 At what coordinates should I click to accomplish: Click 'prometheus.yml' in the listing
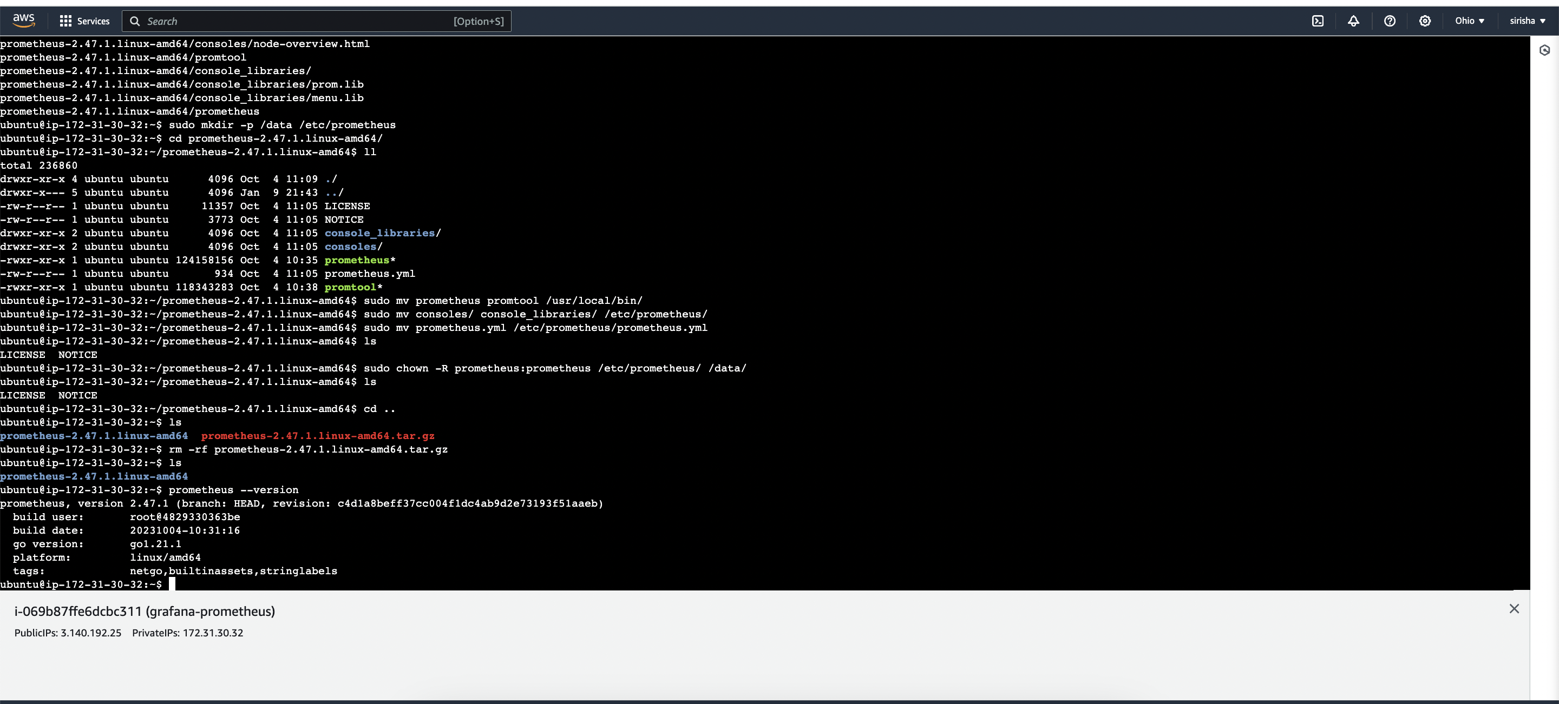click(x=370, y=273)
